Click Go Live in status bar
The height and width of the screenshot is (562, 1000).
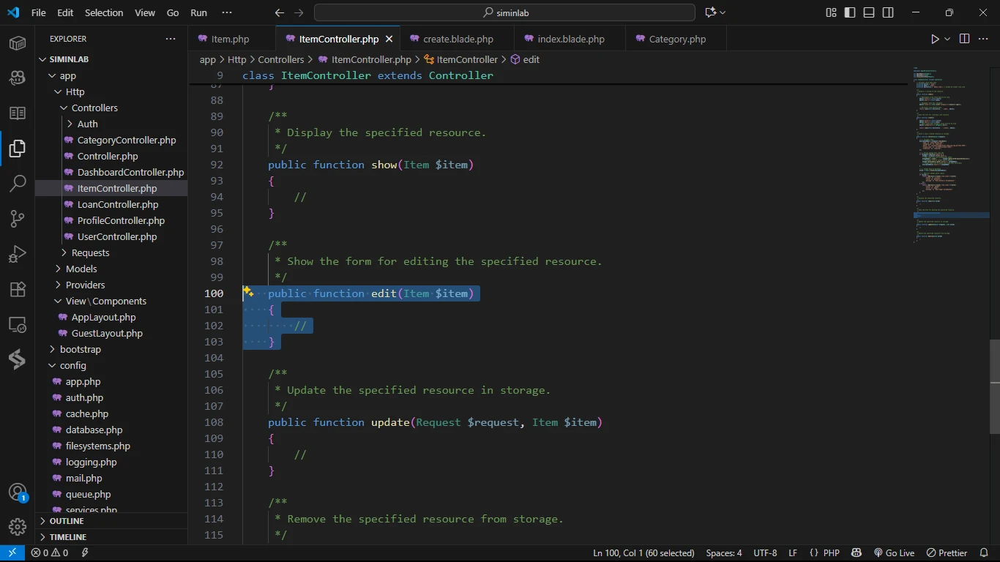894,553
